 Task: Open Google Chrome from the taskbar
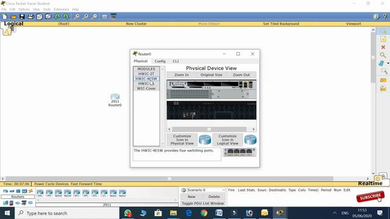204,213
